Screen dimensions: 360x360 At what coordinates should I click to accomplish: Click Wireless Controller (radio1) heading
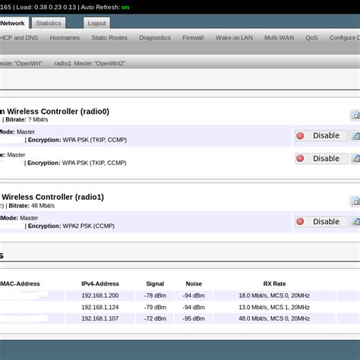click(x=52, y=197)
